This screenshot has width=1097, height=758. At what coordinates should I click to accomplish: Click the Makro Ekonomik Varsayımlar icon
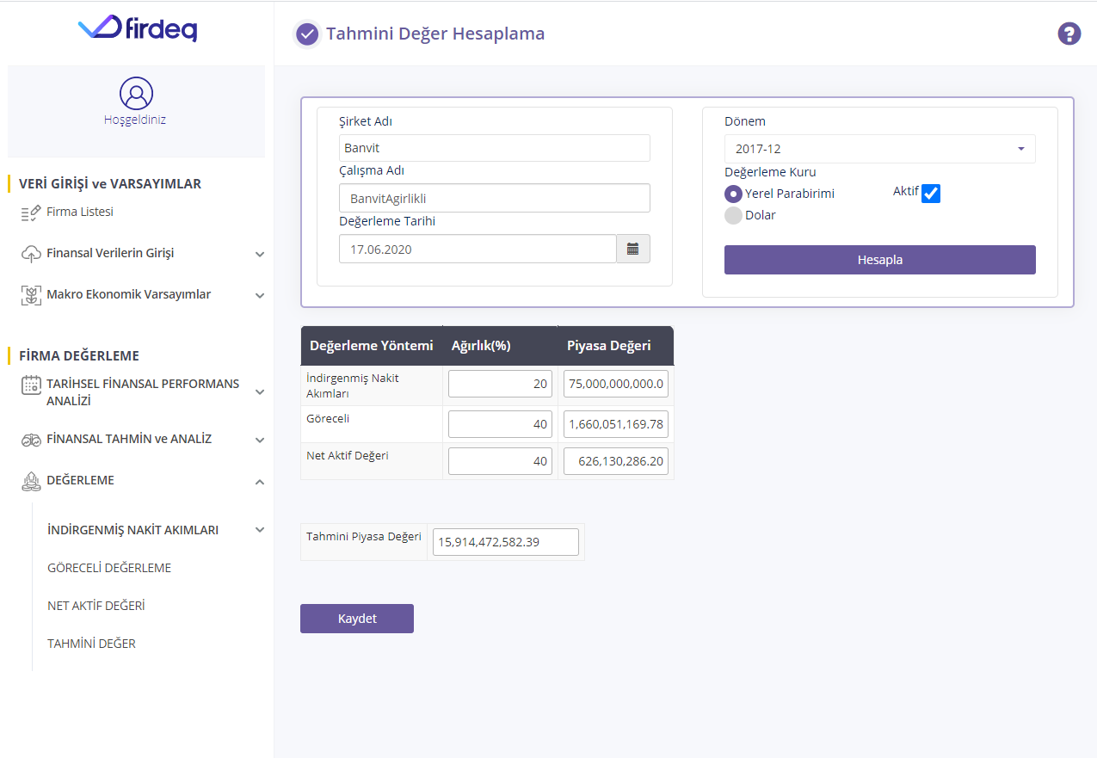pyautogui.click(x=31, y=295)
